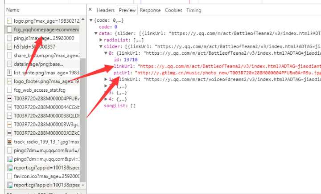Click the file icon of fcg_yqqhomepagerecommend
The width and height of the screenshot is (321, 194).
[9, 30]
